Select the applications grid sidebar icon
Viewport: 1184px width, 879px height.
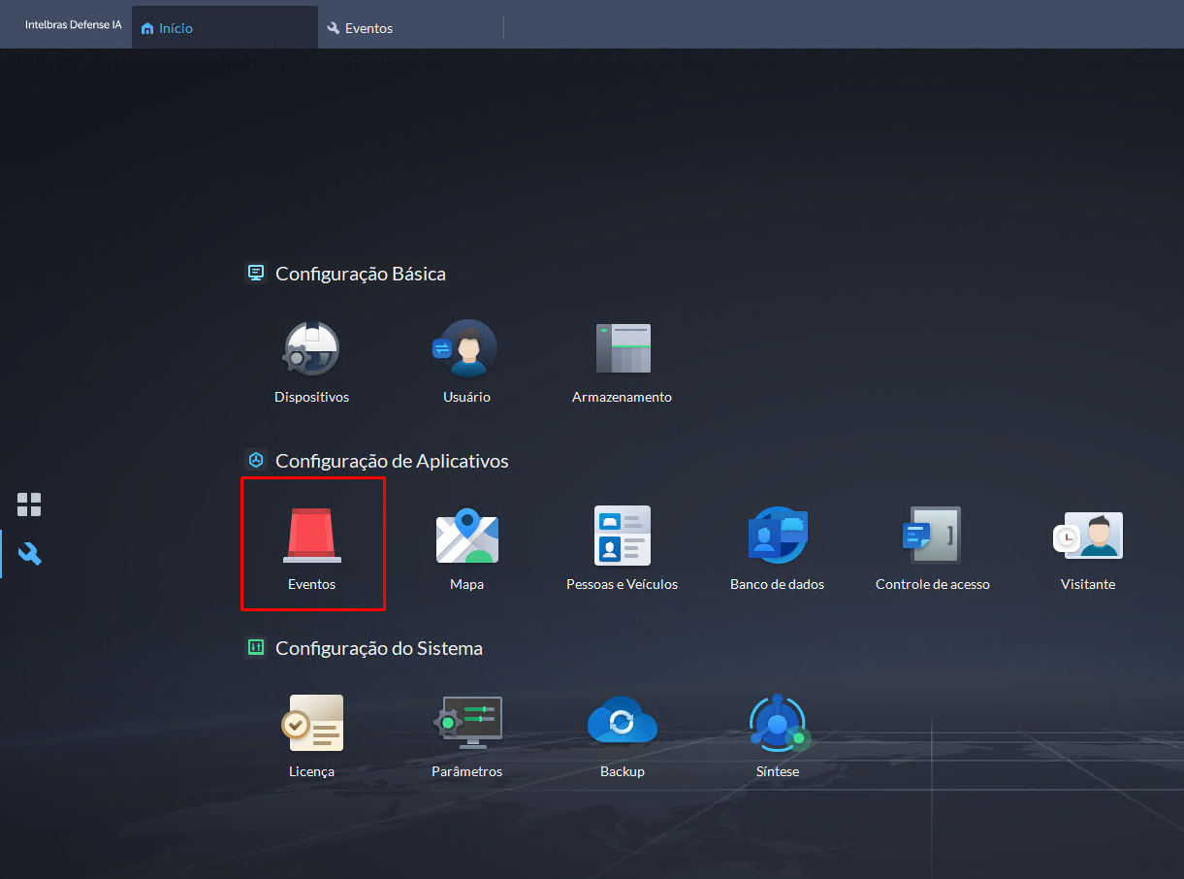[29, 505]
